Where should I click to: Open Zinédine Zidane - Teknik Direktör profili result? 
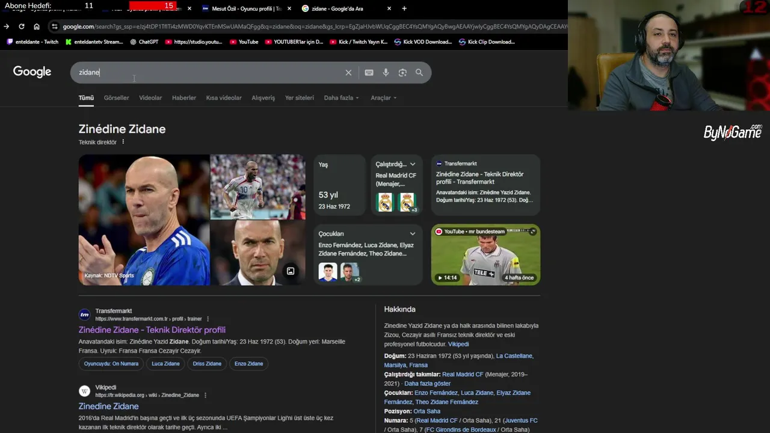pyautogui.click(x=152, y=330)
